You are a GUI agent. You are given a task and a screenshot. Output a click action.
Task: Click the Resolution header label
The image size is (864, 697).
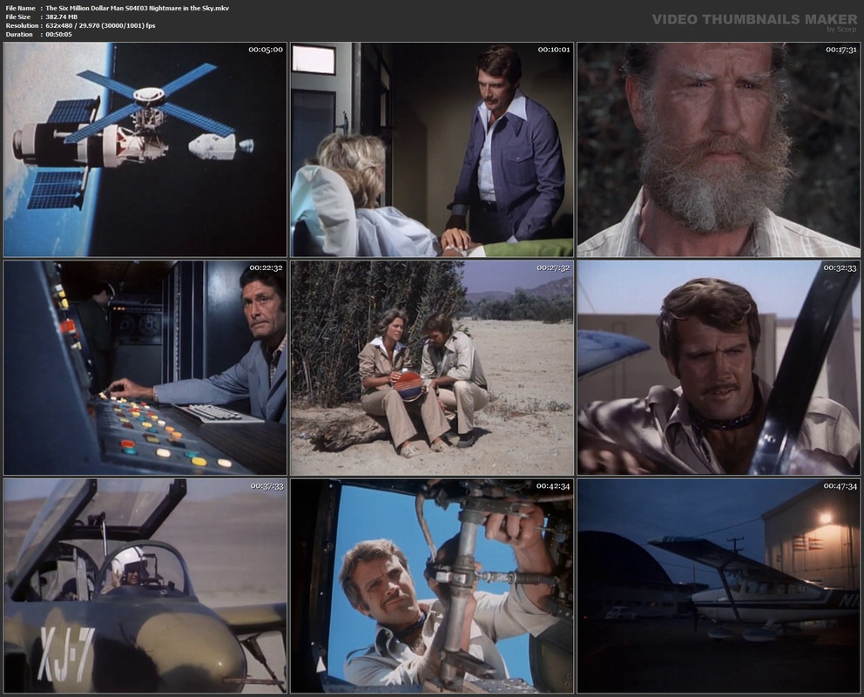[x=22, y=26]
